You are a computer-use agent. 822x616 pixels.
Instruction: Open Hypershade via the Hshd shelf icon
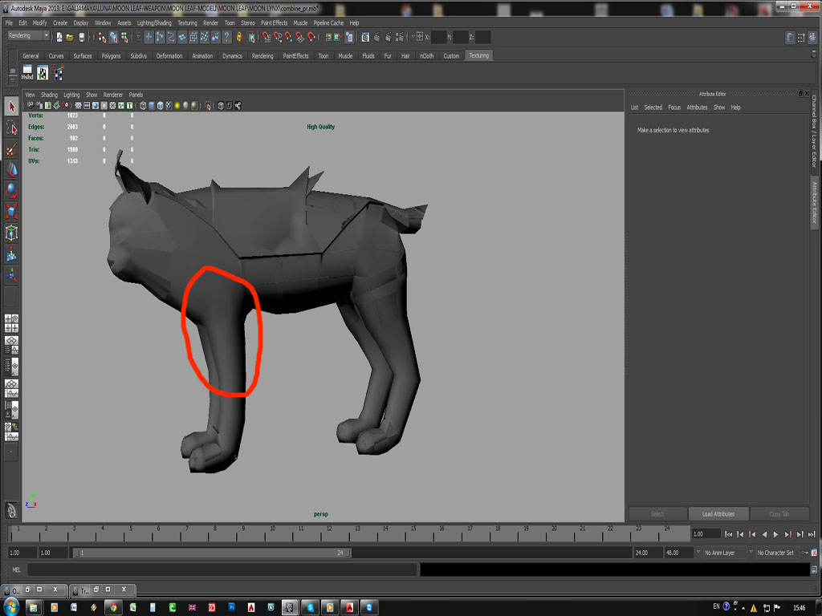pos(26,72)
